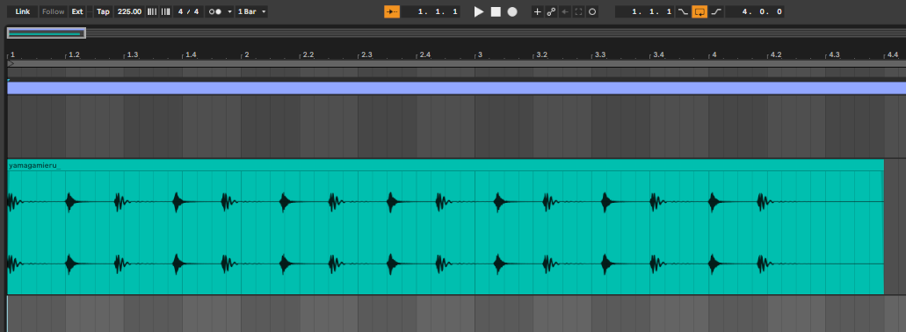Viewport: 906px width, 332px height.
Task: Click the phase nudge down icon
Action: [x=152, y=11]
